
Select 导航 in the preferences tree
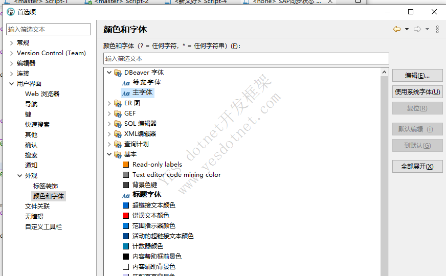coord(31,104)
